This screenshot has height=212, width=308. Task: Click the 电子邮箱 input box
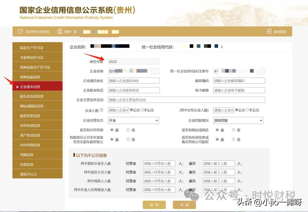[x=239, y=90]
